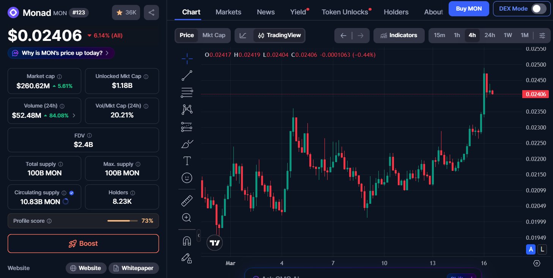Expand Volume (24h) details chevron

point(74,116)
